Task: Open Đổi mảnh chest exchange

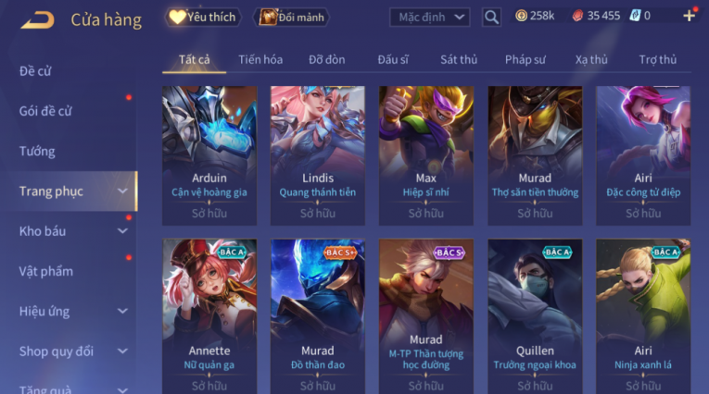Action: pyautogui.click(x=292, y=18)
